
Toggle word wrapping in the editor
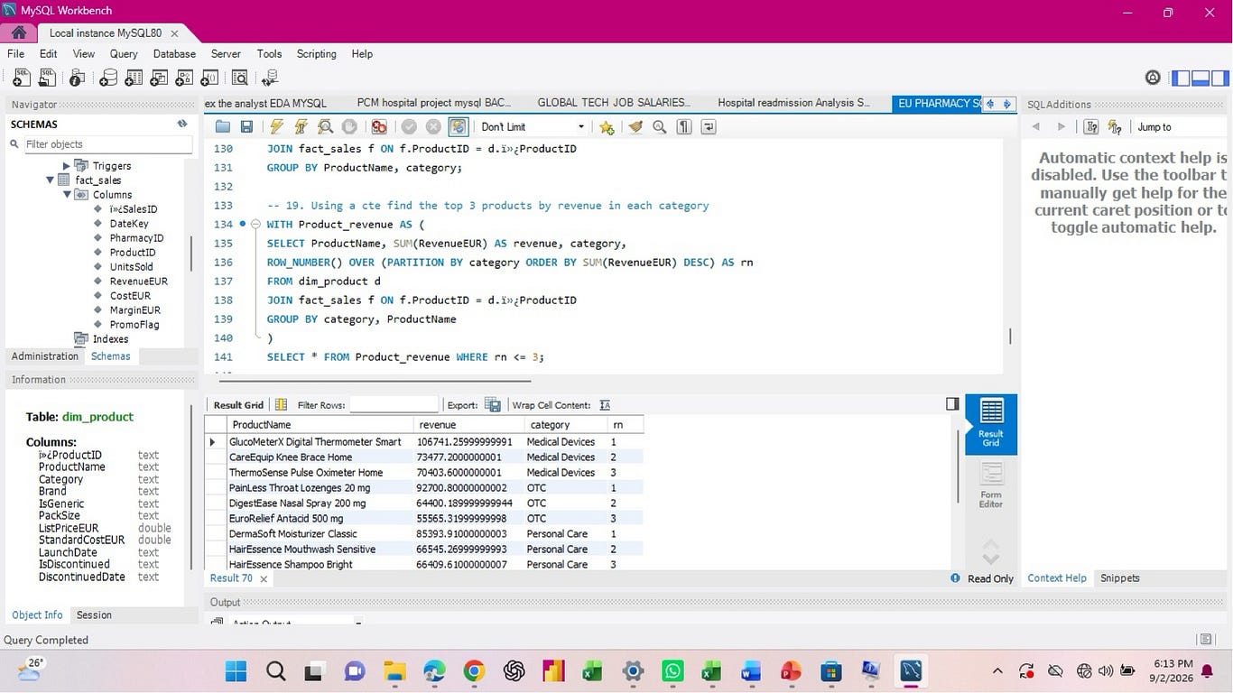[709, 127]
